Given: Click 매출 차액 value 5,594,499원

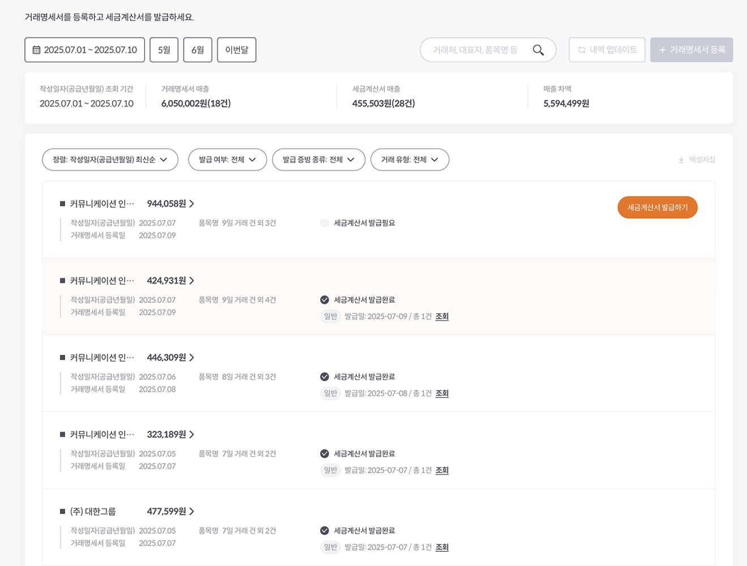Looking at the screenshot, I should click(x=566, y=104).
